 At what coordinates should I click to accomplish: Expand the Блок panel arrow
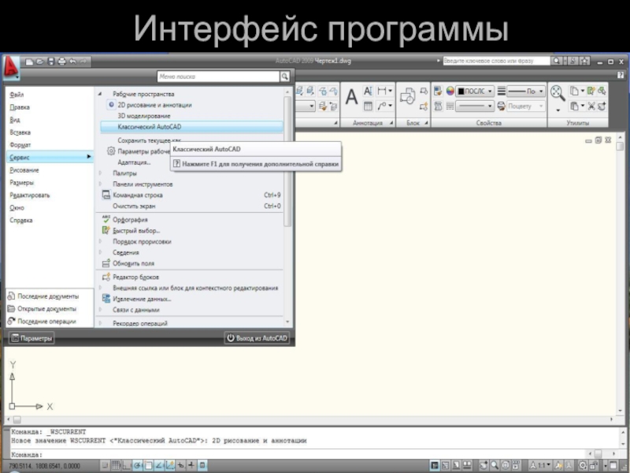pyautogui.click(x=426, y=123)
